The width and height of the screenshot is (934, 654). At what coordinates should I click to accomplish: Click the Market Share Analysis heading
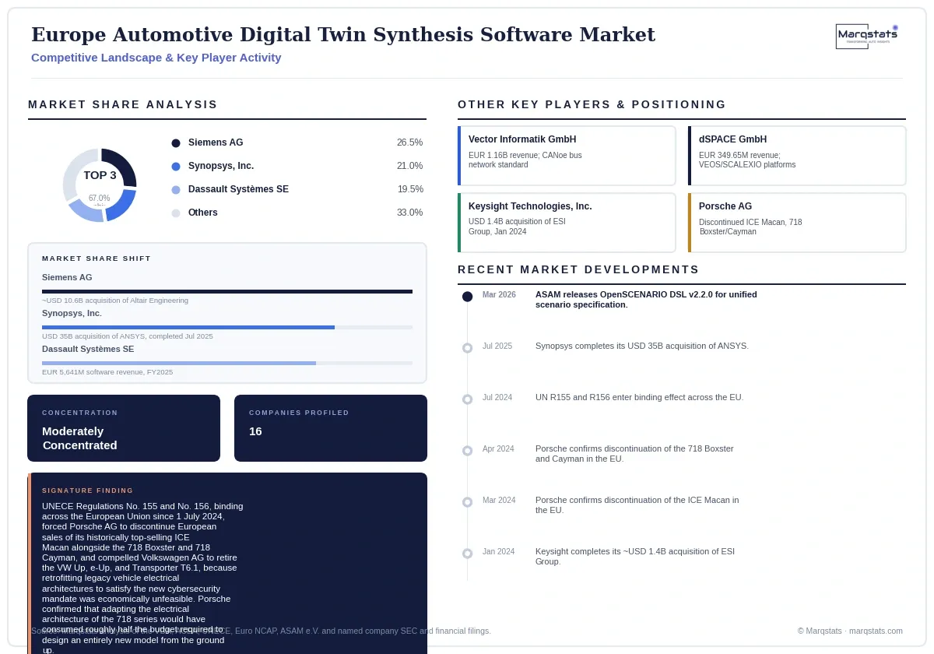(123, 104)
